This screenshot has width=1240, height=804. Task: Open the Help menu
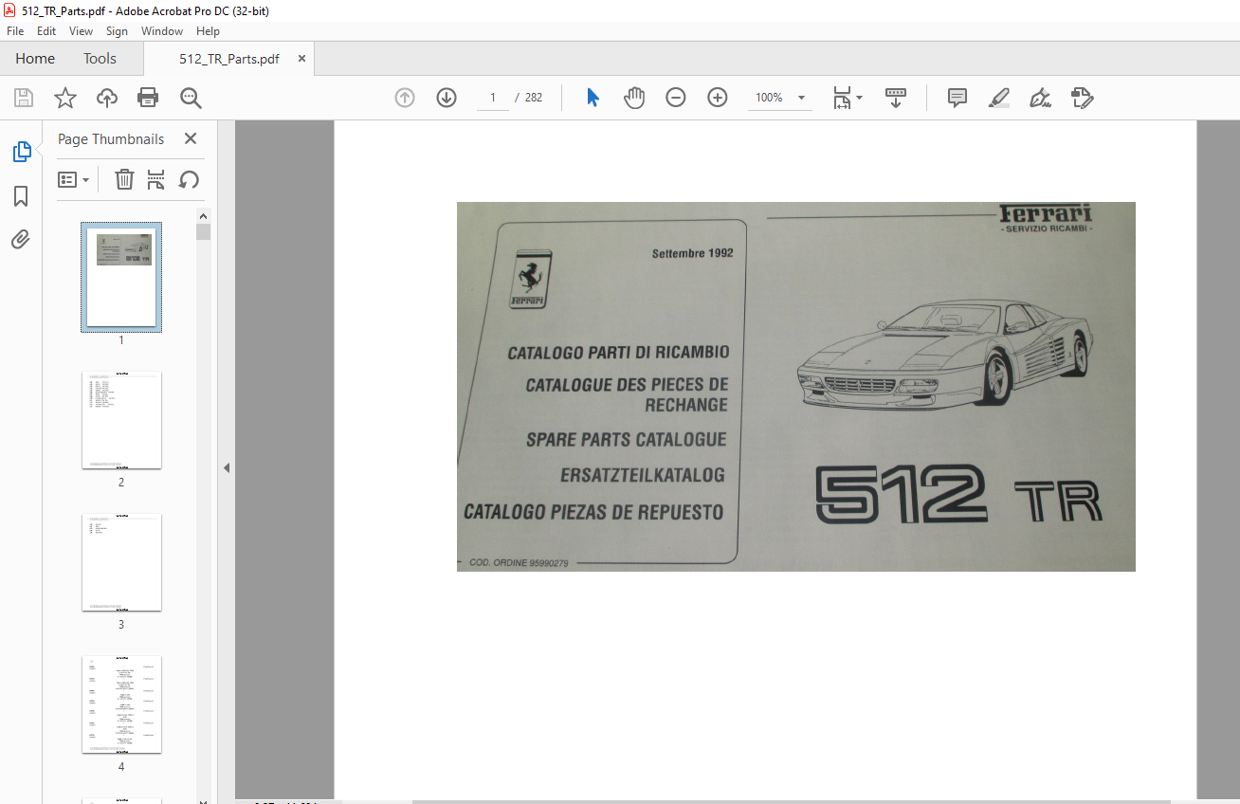tap(208, 31)
